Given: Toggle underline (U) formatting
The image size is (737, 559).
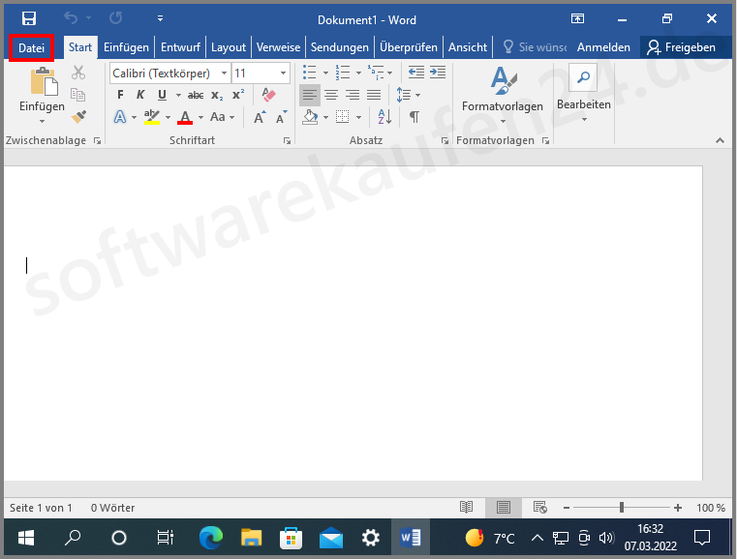Looking at the screenshot, I should pos(162,95).
